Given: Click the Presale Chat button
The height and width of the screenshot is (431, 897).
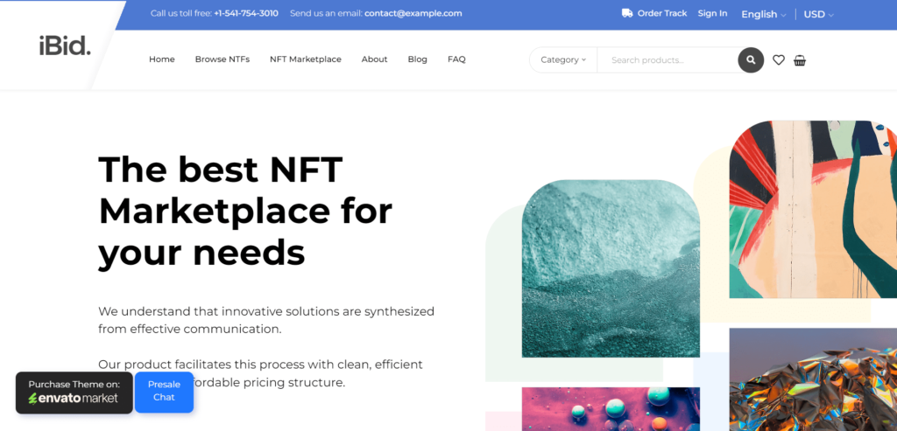Looking at the screenshot, I should coord(164,391).
